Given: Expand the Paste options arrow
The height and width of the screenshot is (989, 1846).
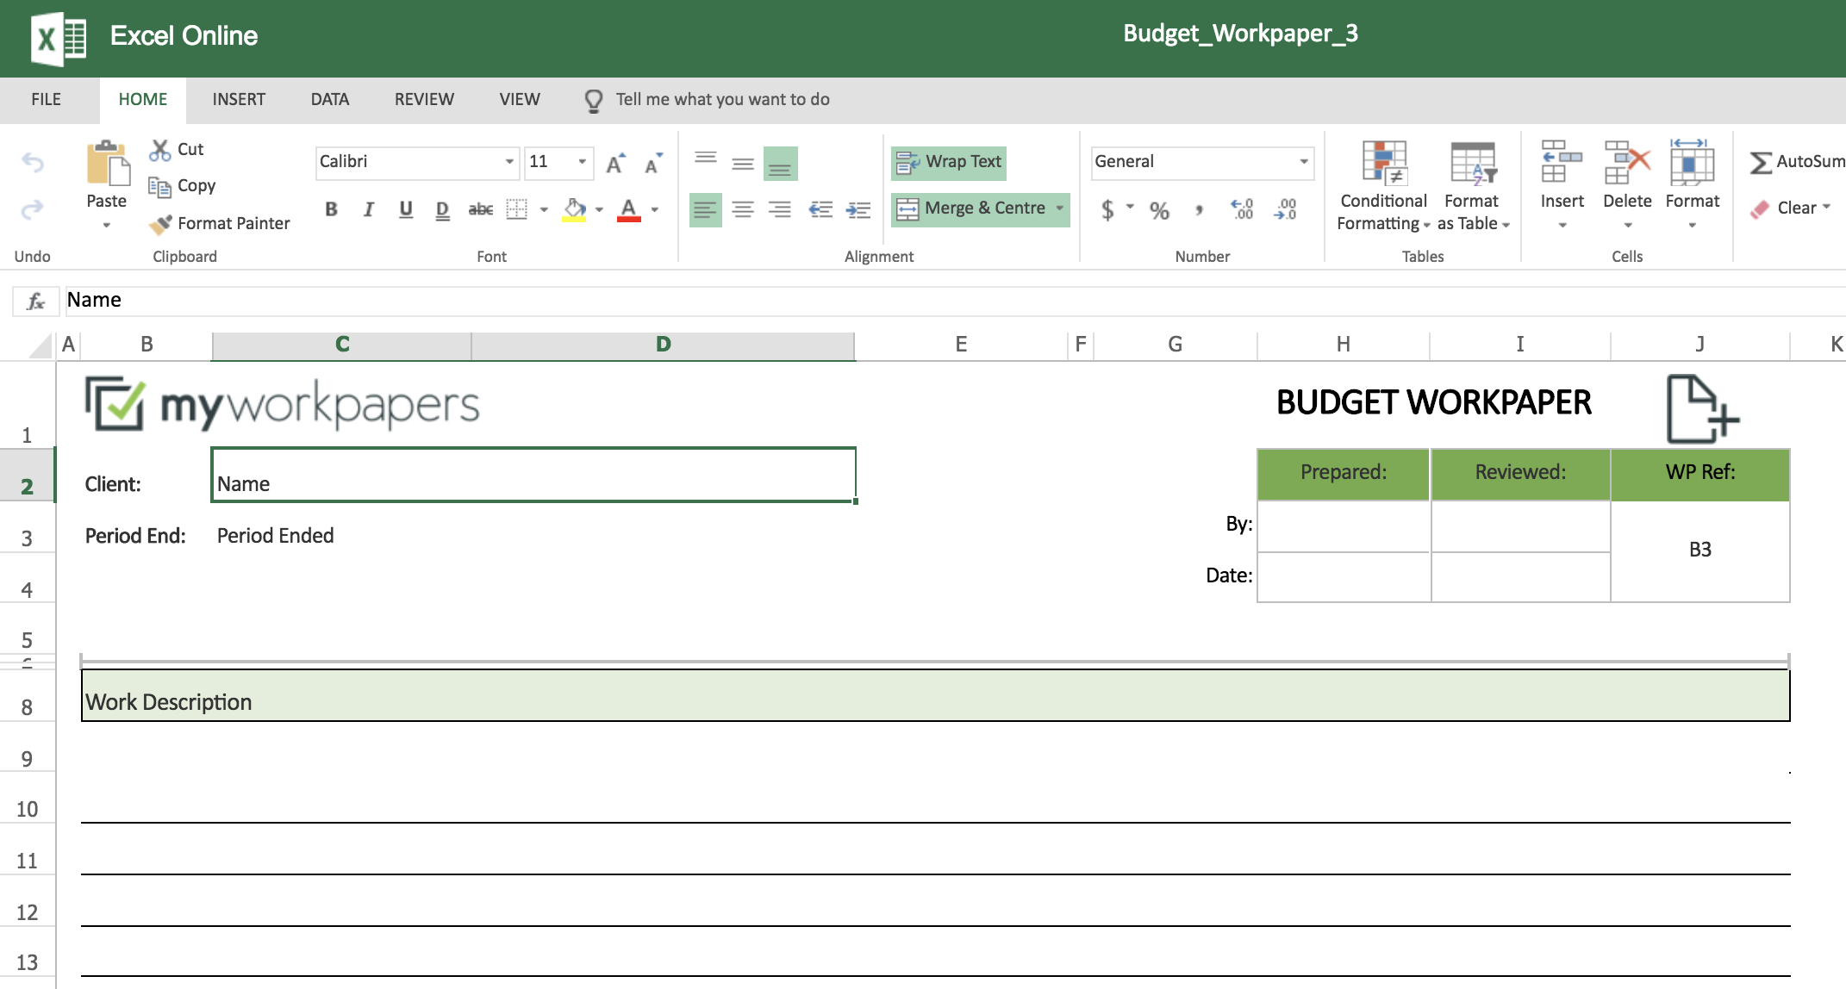Looking at the screenshot, I should (x=107, y=226).
